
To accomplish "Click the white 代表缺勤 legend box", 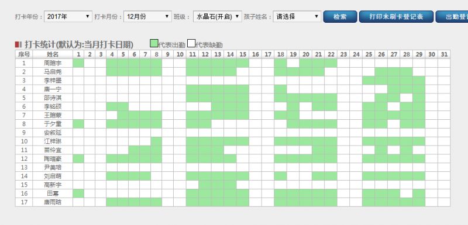I will (191, 43).
